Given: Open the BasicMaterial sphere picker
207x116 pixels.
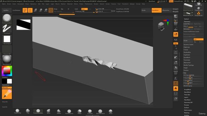Looking at the screenshot, I should pos(7,60).
